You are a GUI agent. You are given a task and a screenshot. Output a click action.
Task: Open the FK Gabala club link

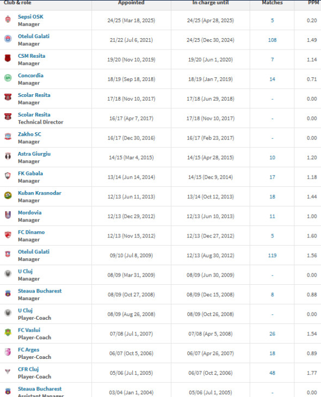click(x=30, y=173)
